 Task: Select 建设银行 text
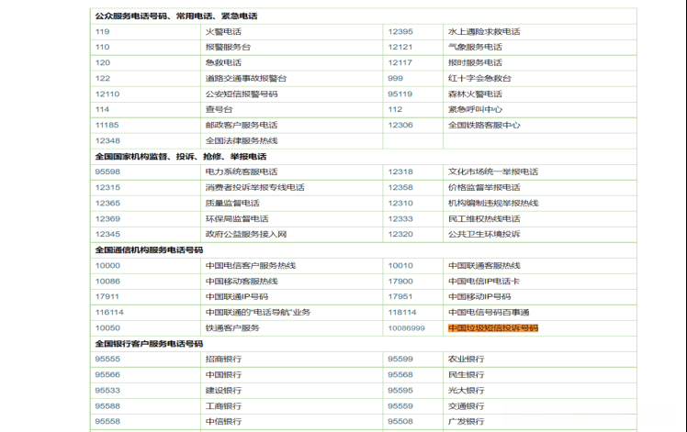(x=223, y=391)
